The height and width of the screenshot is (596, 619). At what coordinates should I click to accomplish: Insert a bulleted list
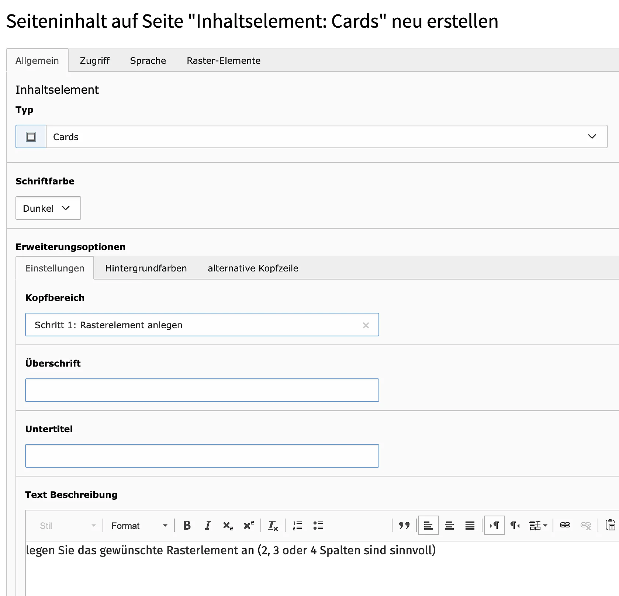[x=318, y=525]
